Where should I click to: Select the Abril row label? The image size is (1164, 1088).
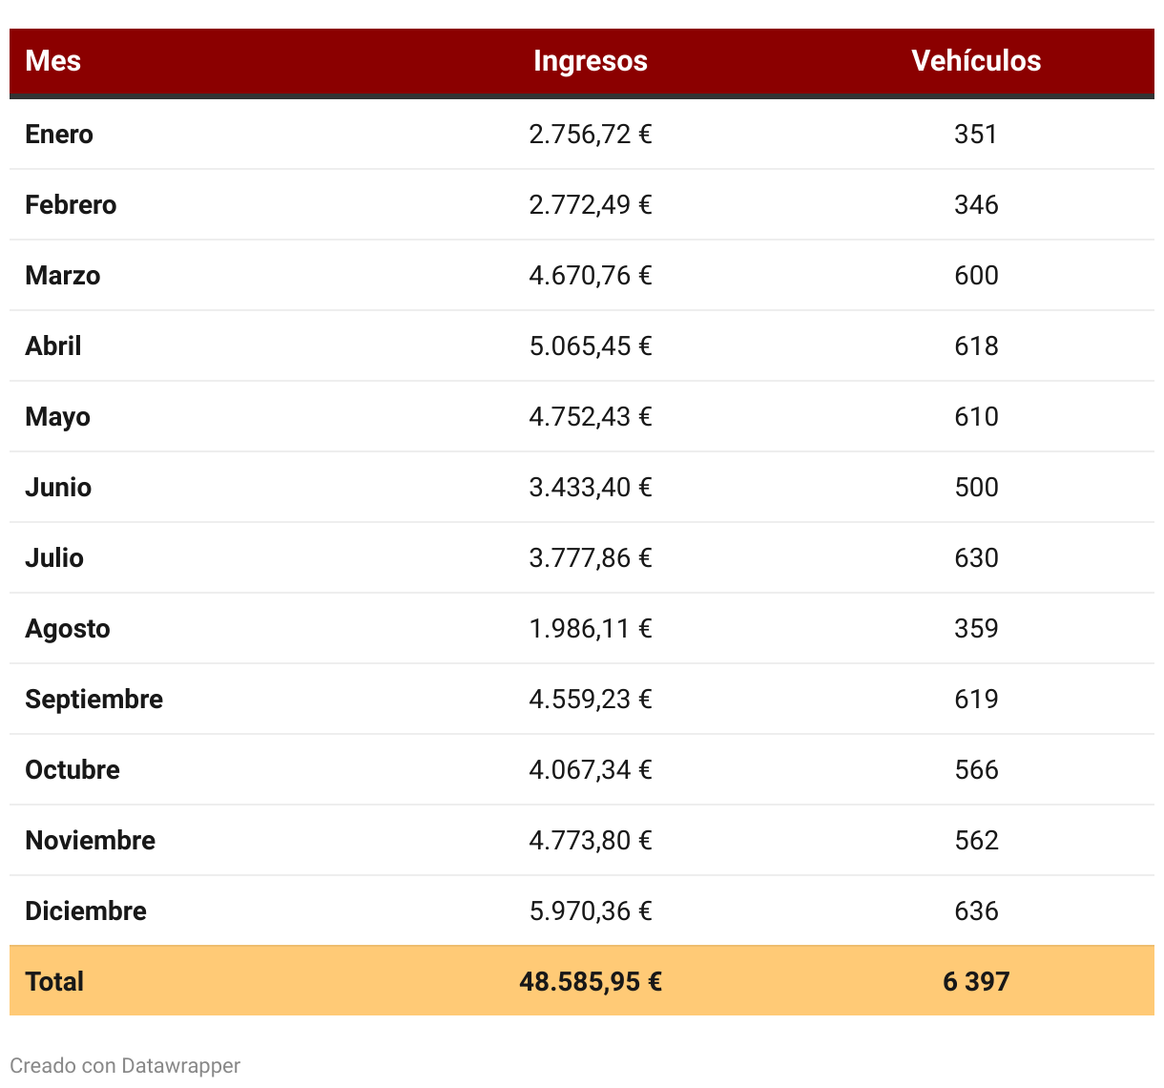tap(53, 346)
